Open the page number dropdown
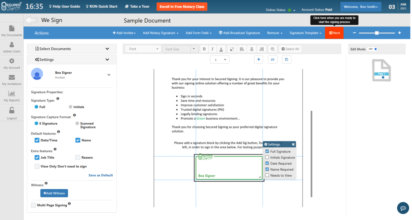This screenshot has height=220, width=412. [220, 60]
